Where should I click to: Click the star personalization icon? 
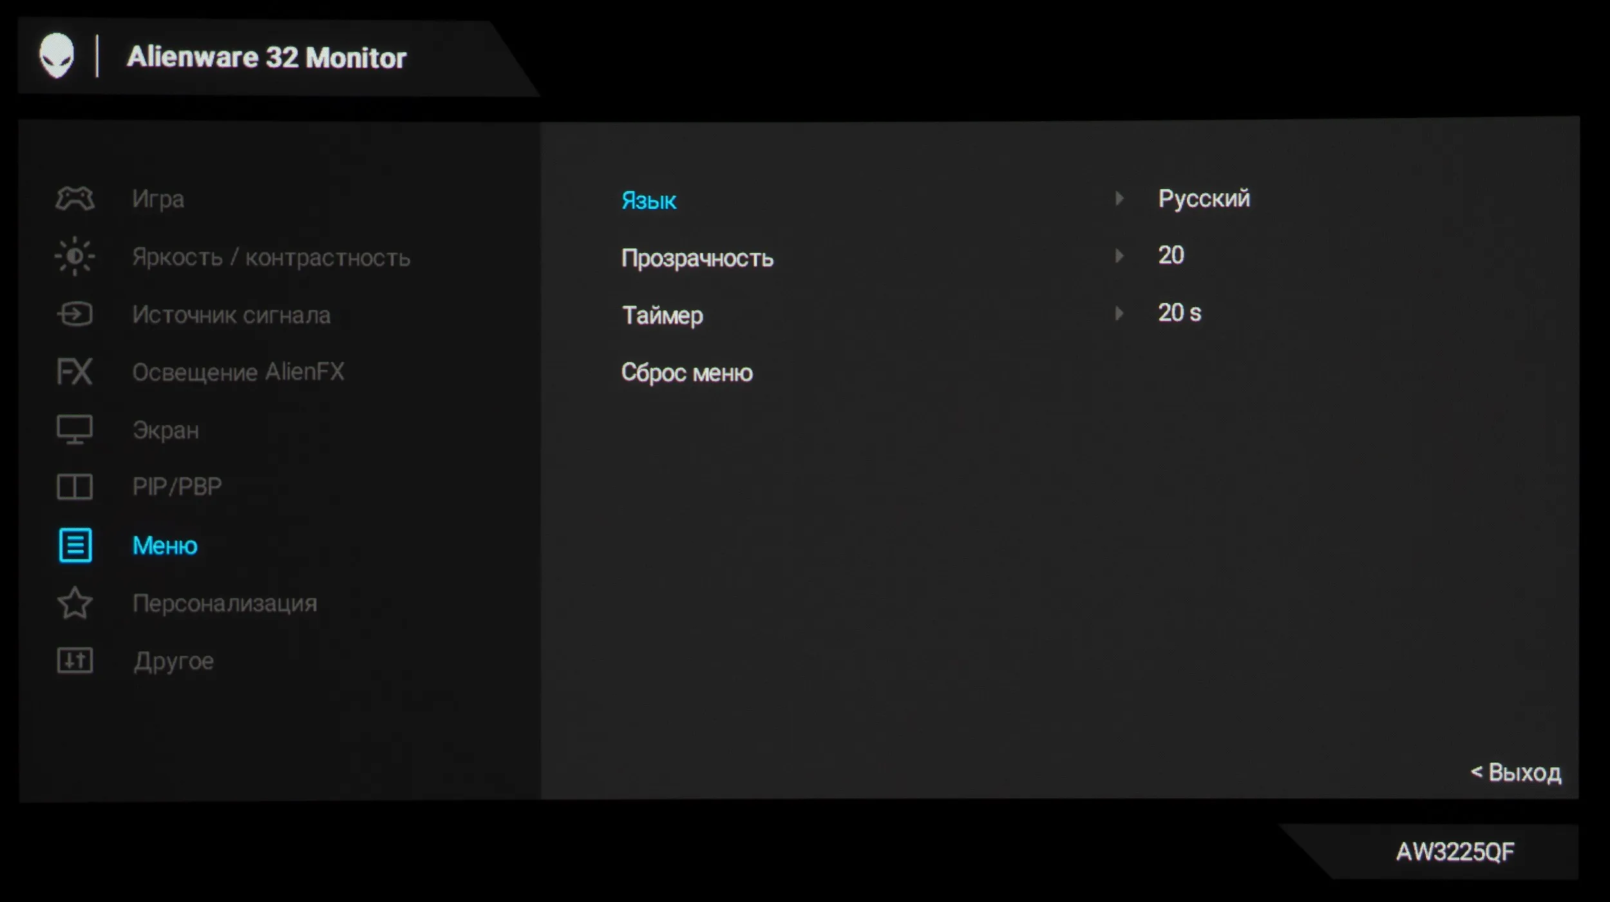pos(75,603)
